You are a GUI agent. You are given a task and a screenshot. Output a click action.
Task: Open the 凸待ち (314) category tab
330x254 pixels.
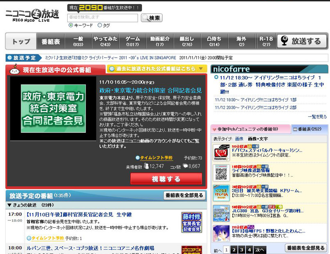(x=214, y=41)
